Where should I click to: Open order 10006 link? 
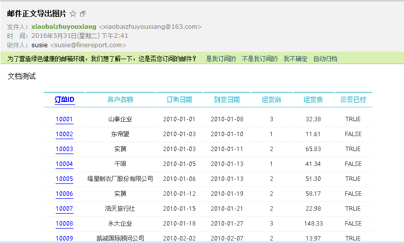(65, 194)
